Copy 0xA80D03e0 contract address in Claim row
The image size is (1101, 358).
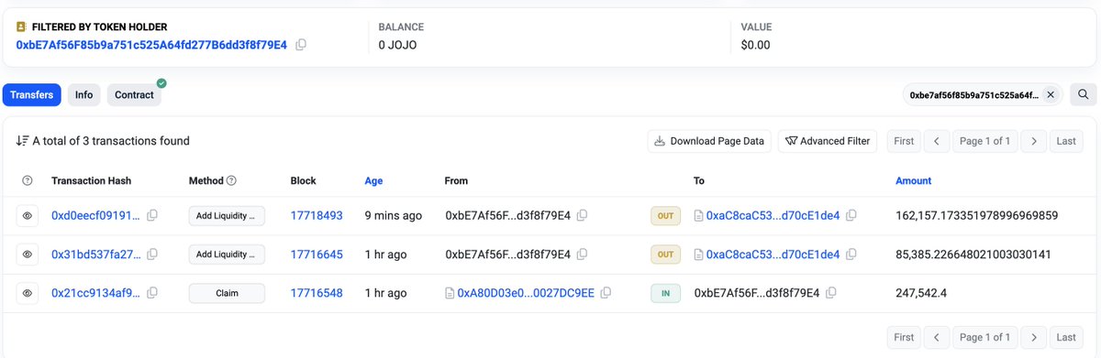606,293
